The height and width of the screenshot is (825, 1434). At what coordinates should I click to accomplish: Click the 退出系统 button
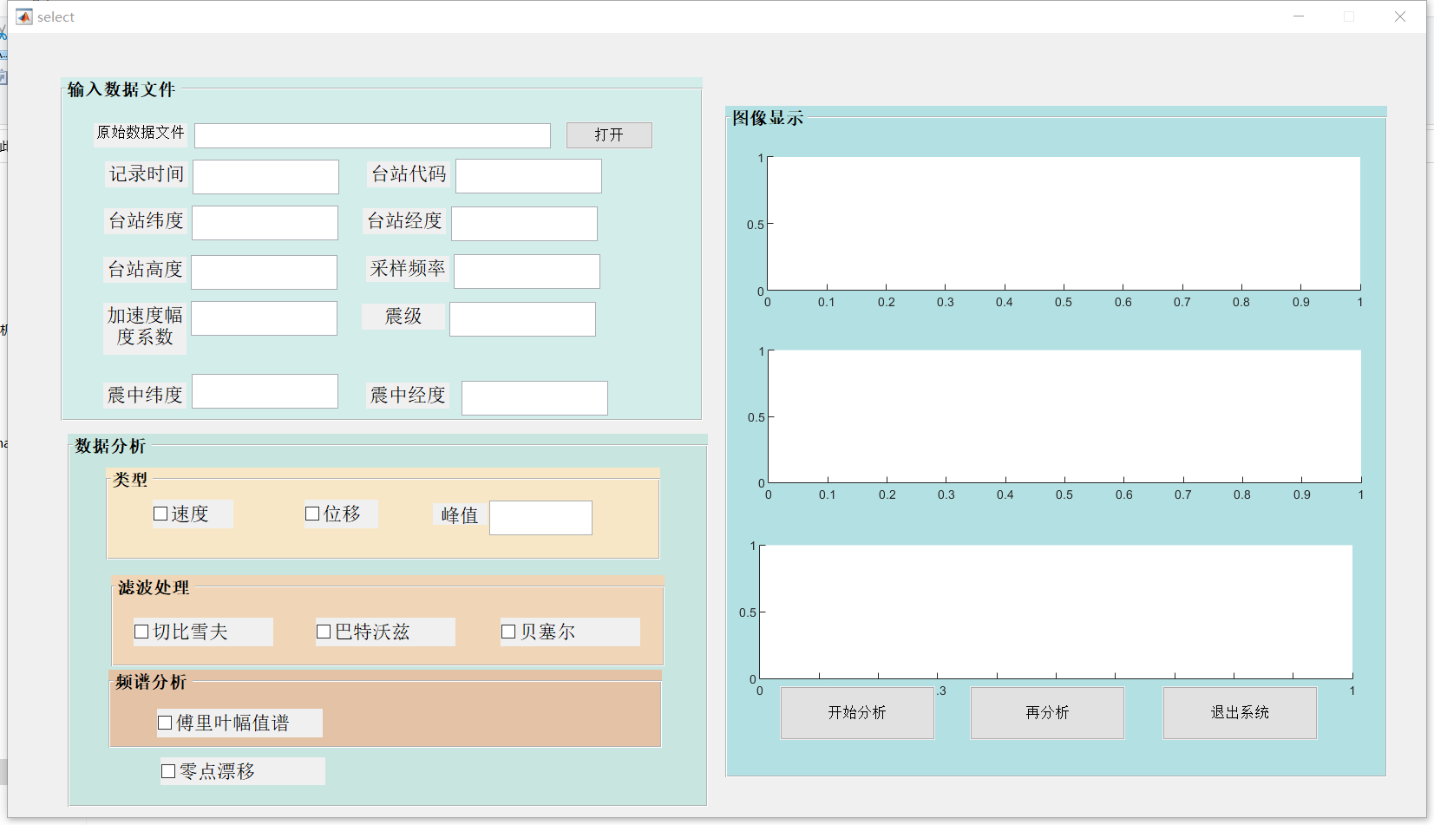tap(1240, 713)
